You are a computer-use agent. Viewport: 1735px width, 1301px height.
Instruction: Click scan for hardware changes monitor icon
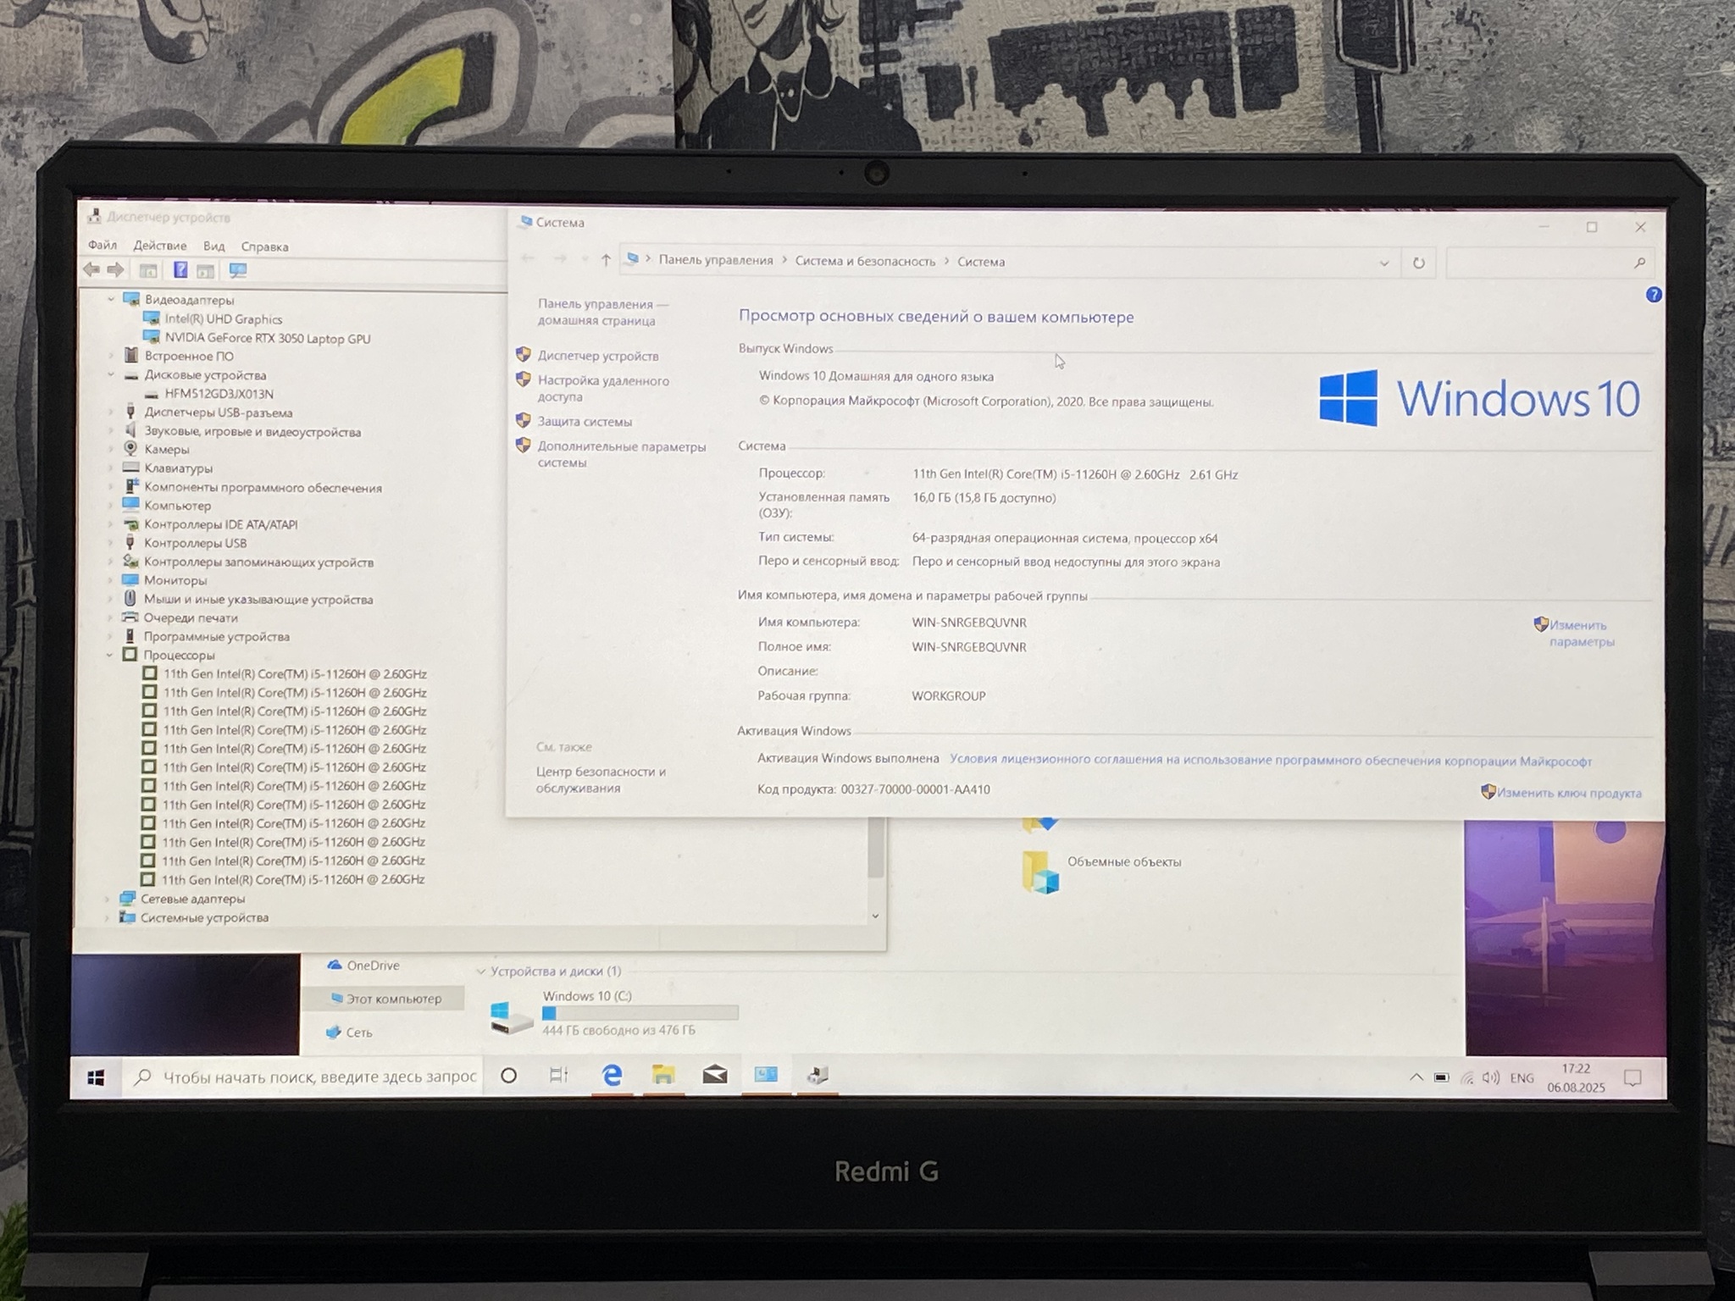click(x=238, y=271)
